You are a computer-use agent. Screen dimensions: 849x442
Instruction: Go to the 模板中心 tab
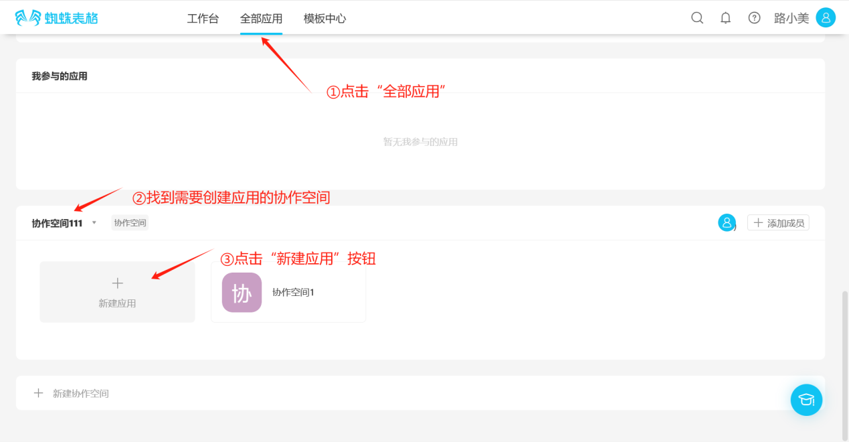pyautogui.click(x=324, y=19)
